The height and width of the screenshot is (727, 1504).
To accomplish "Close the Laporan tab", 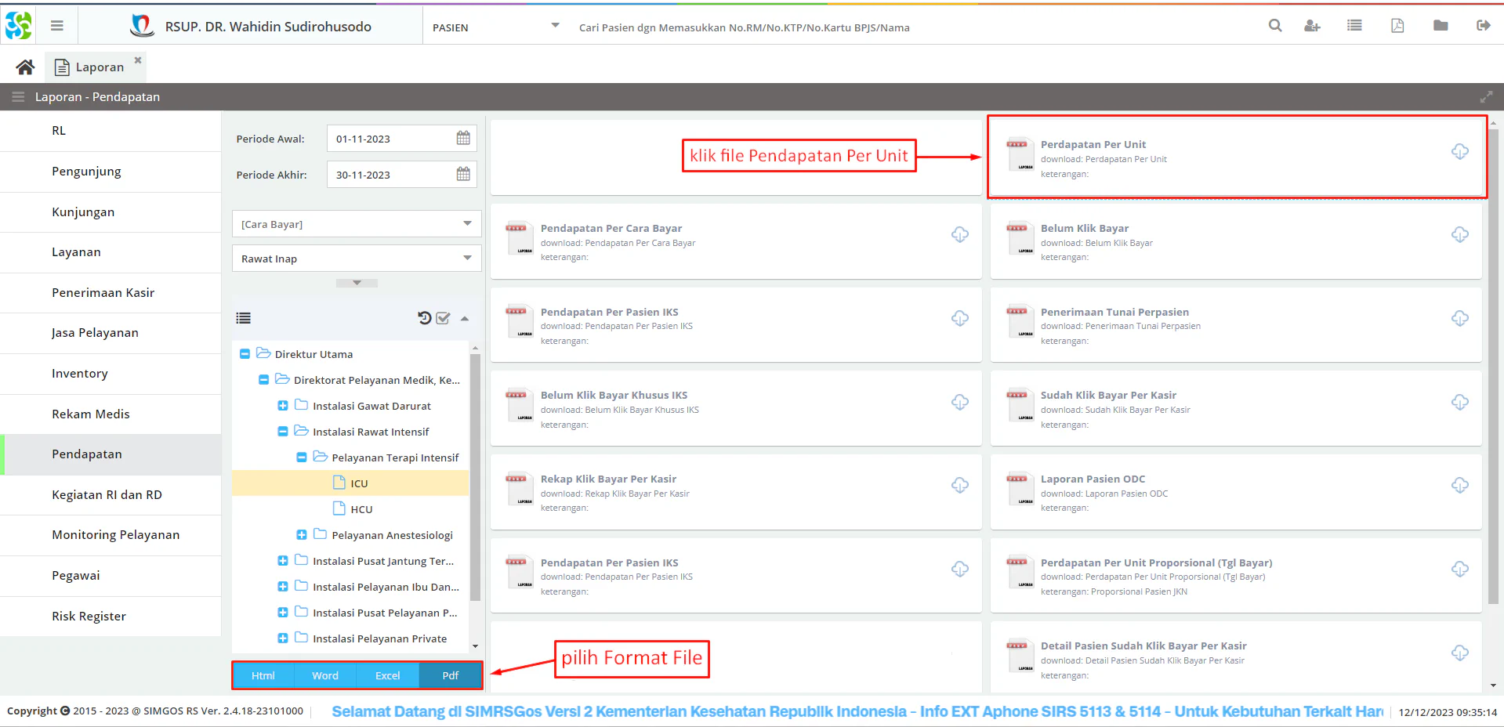I will click(x=138, y=60).
